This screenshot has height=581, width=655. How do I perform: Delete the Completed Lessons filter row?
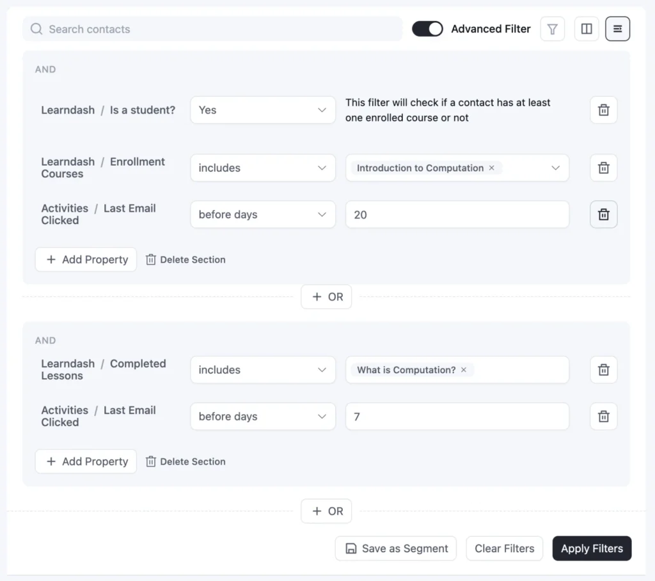tap(604, 370)
